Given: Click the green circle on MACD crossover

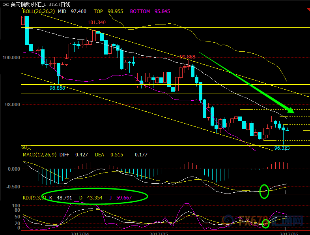Looking at the screenshot, I should point(264,191).
